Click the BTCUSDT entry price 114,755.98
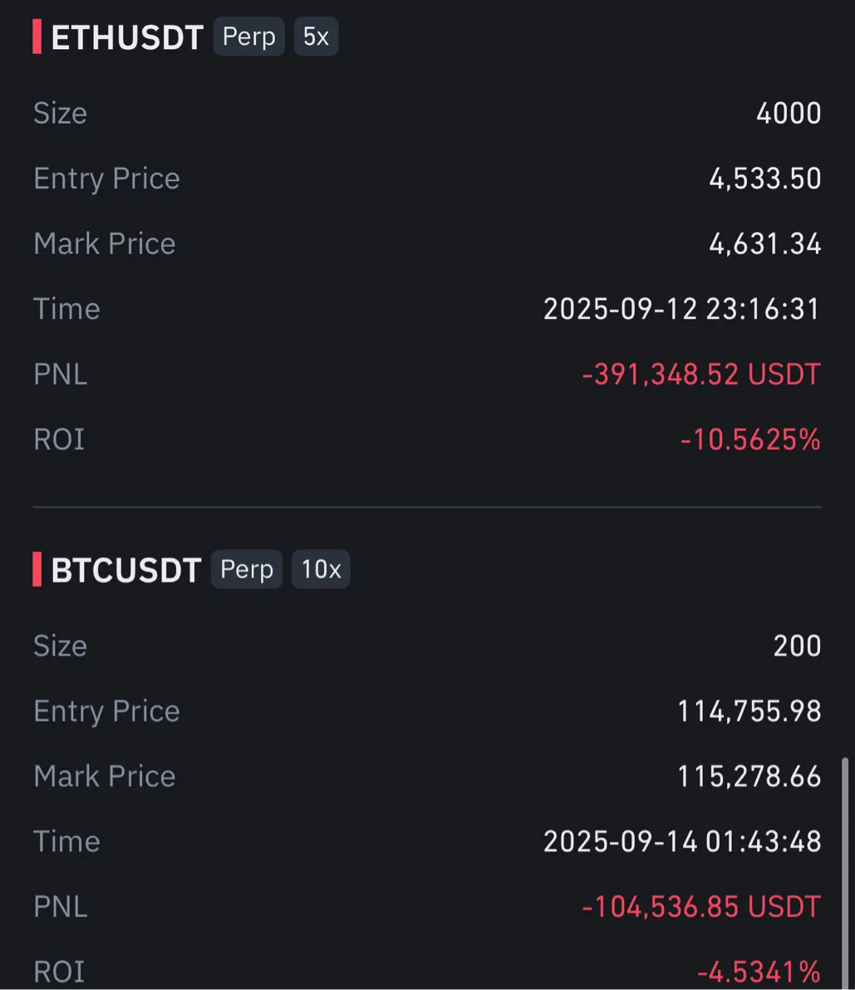The height and width of the screenshot is (990, 855). tap(749, 711)
